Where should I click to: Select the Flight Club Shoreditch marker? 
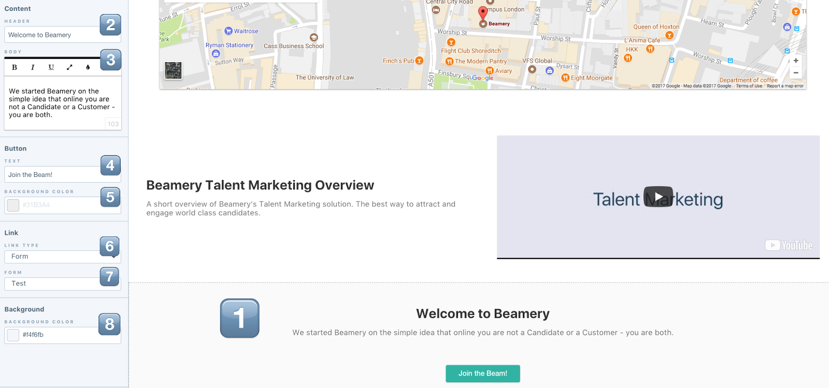click(x=451, y=42)
